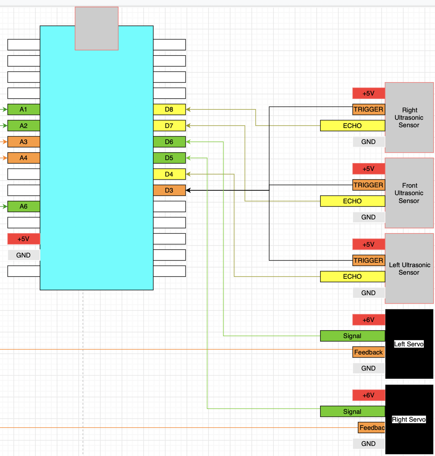Click Signal pin of Right Servo
Image resolution: width=435 pixels, height=456 pixels.
(x=353, y=412)
